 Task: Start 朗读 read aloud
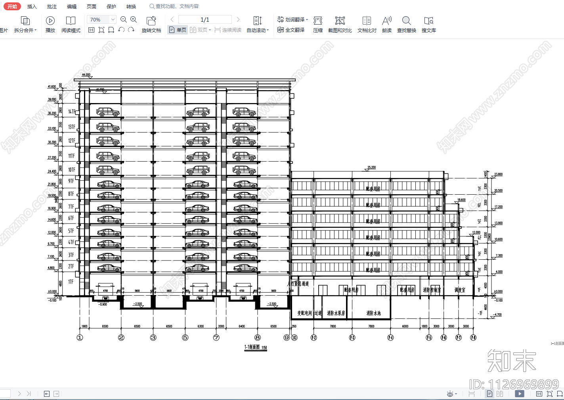[x=387, y=25]
